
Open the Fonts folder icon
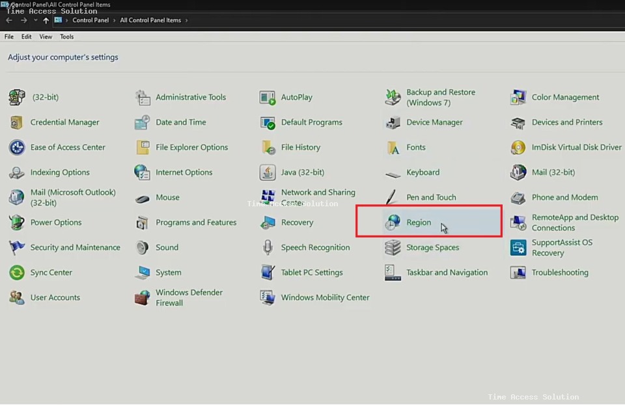pyautogui.click(x=393, y=148)
